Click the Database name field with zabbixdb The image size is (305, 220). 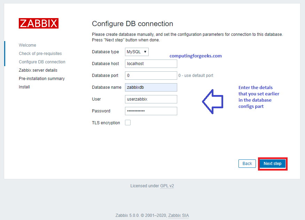(x=151, y=87)
